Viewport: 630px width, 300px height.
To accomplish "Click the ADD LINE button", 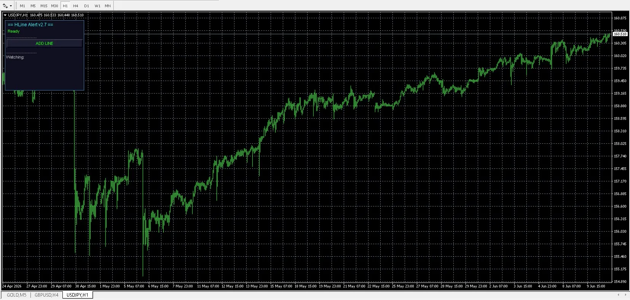I will pyautogui.click(x=45, y=43).
